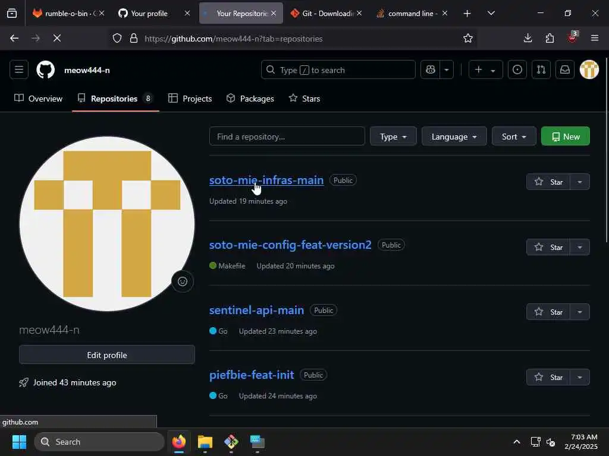Open the Firefox View icon
This screenshot has height=456, width=609.
pos(12,14)
